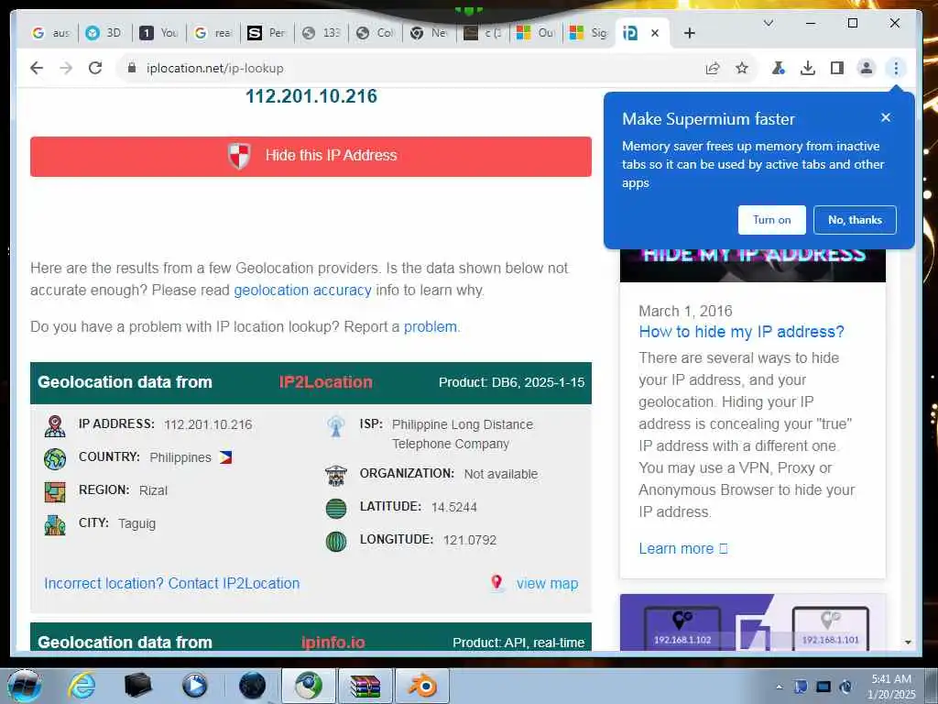Click the taskbar clock showing 5:41 AM
Image resolution: width=938 pixels, height=704 pixels.
tap(891, 687)
